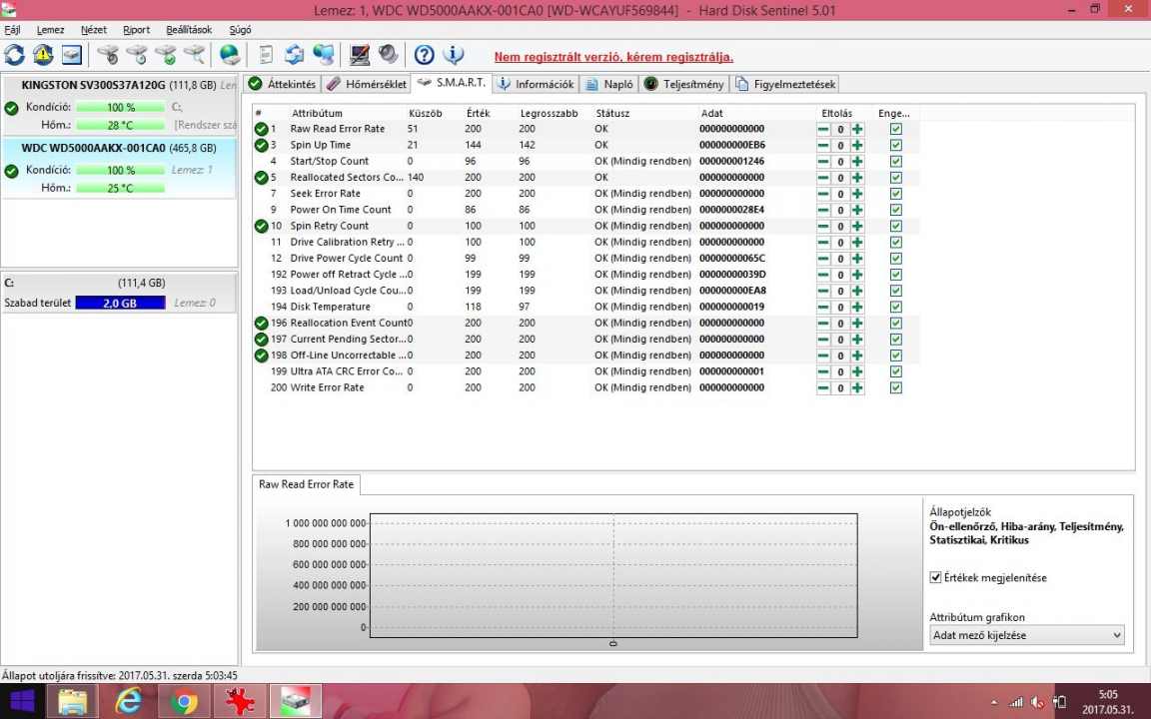Uncheck enable box for Raw Read Error Rate
Screen dimensions: 1151x719
[x=895, y=129]
